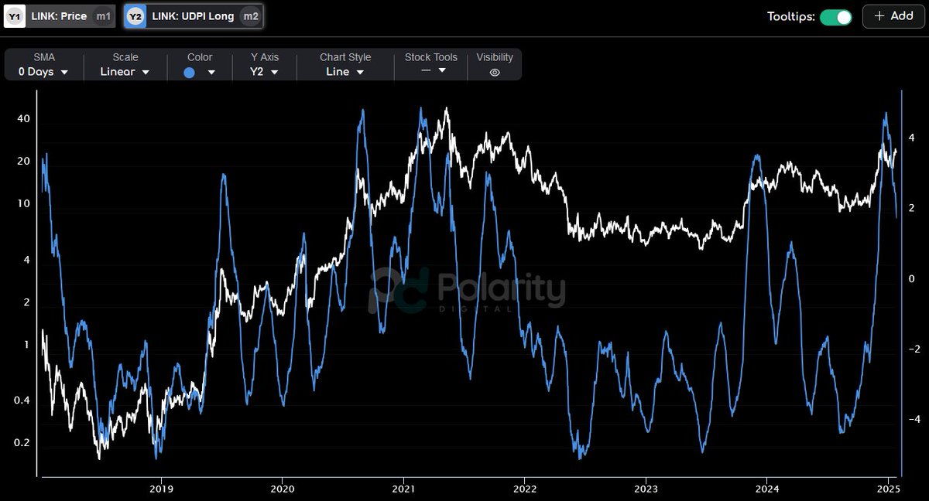929x501 pixels.
Task: Click the plus icon in the Add button
Action: tap(879, 15)
